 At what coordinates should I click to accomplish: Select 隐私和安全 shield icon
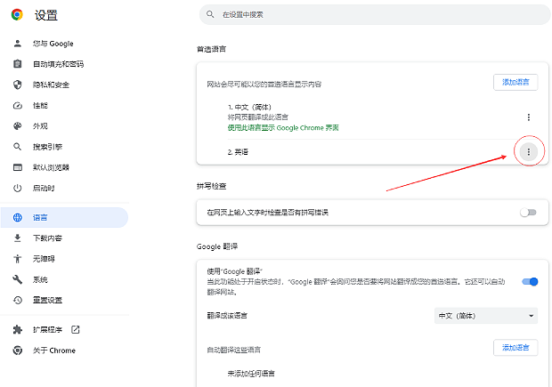(x=17, y=85)
